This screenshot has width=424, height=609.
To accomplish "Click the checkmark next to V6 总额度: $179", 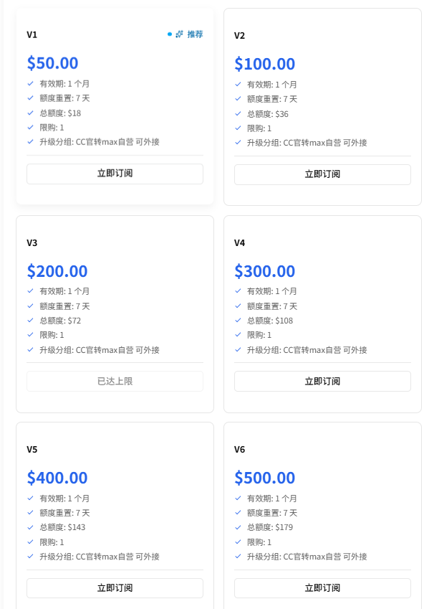I will point(238,527).
